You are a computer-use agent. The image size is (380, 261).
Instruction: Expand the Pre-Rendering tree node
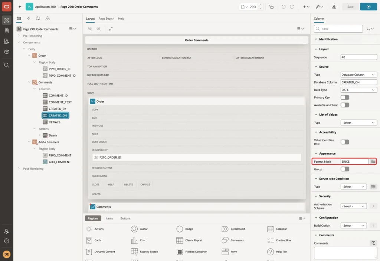(19, 36)
